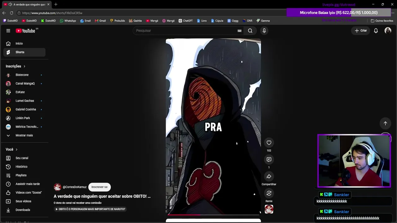This screenshot has height=223, width=397.
Task: Click the browser back arrow
Action: [4, 13]
